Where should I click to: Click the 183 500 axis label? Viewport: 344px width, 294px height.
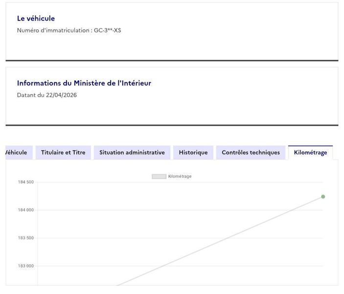point(26,238)
